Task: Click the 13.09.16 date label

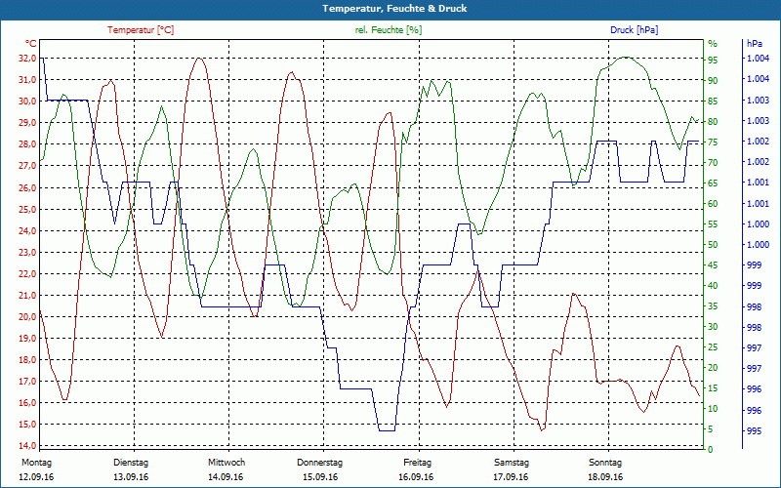Action: pos(131,476)
